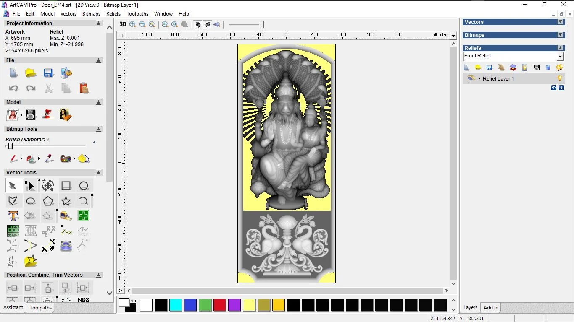Screen dimensions: 574x322
Task: Select the Create Rectangle vector tool
Action: pos(66,186)
